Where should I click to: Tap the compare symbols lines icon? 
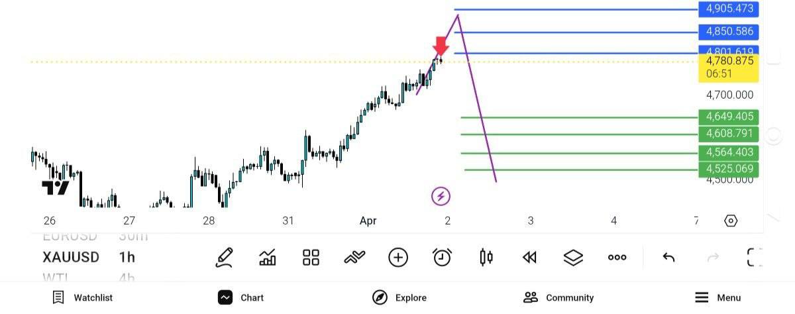pos(354,258)
